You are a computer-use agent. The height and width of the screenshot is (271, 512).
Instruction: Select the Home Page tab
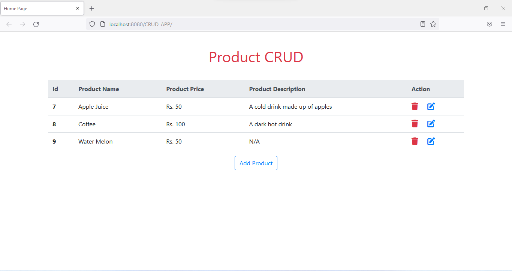(42, 8)
